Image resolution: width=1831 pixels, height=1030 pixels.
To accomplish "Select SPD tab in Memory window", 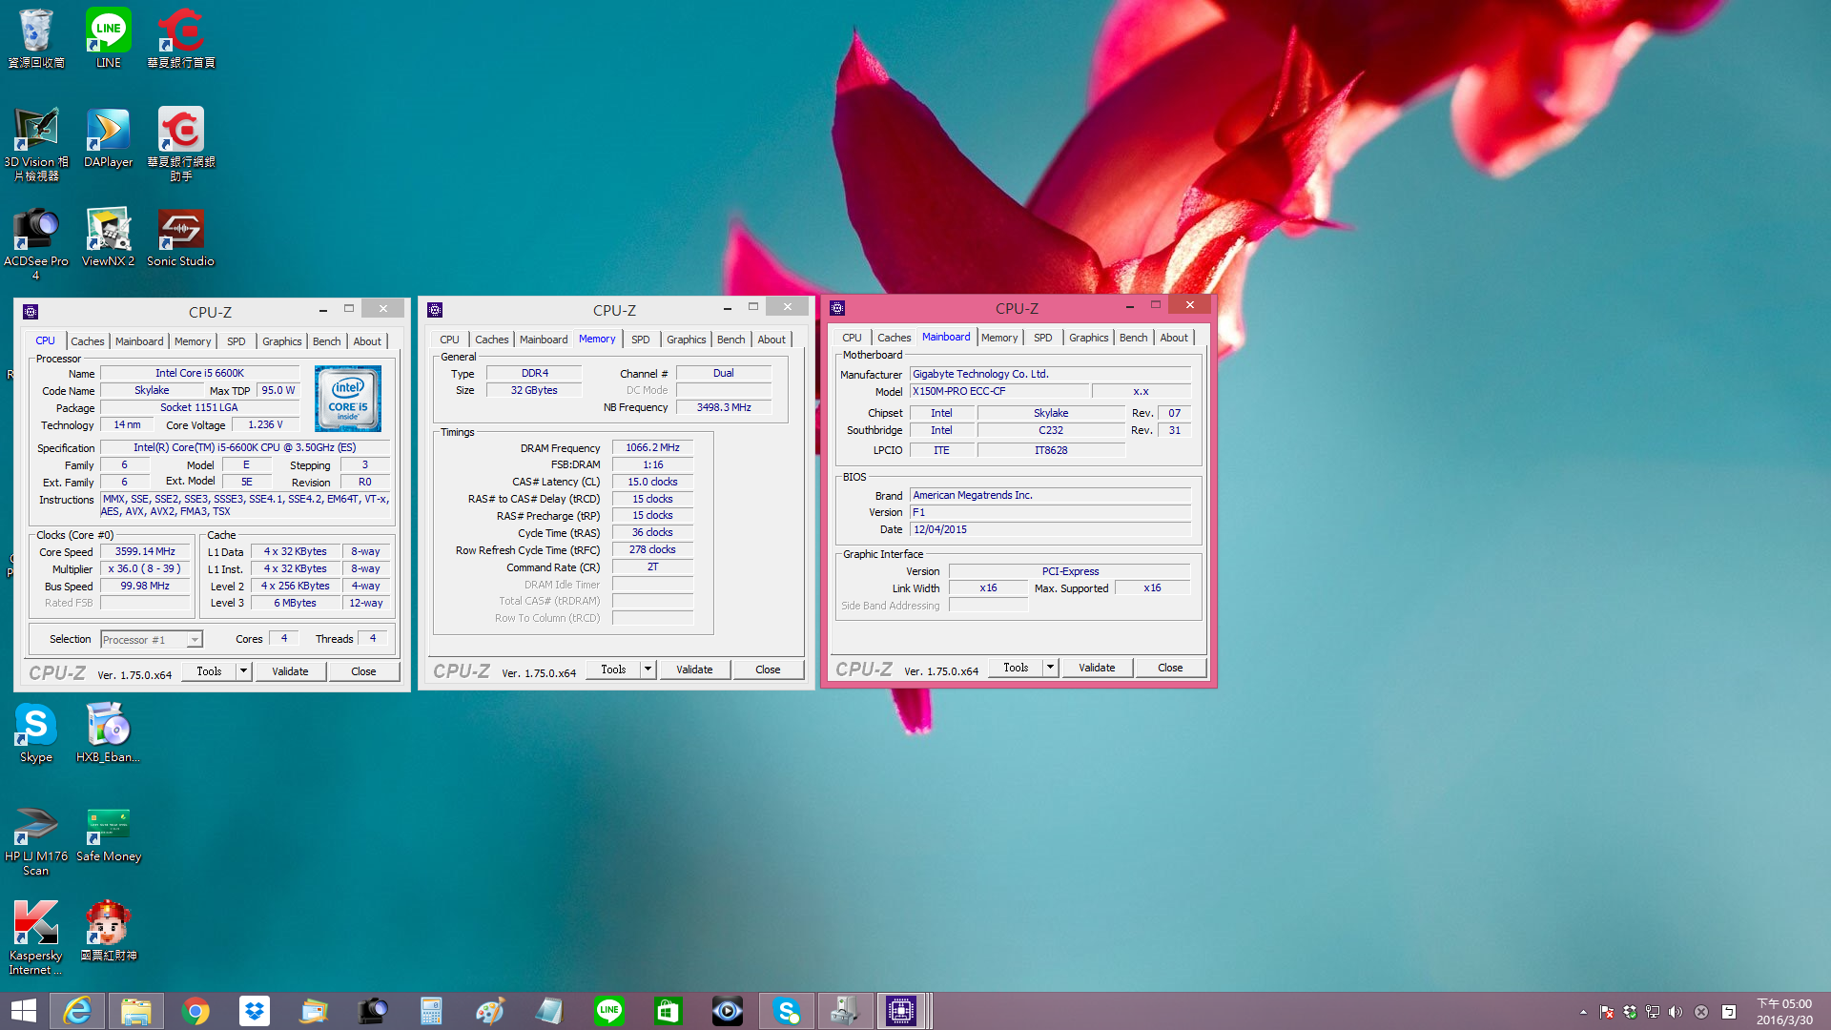I will pos(640,340).
